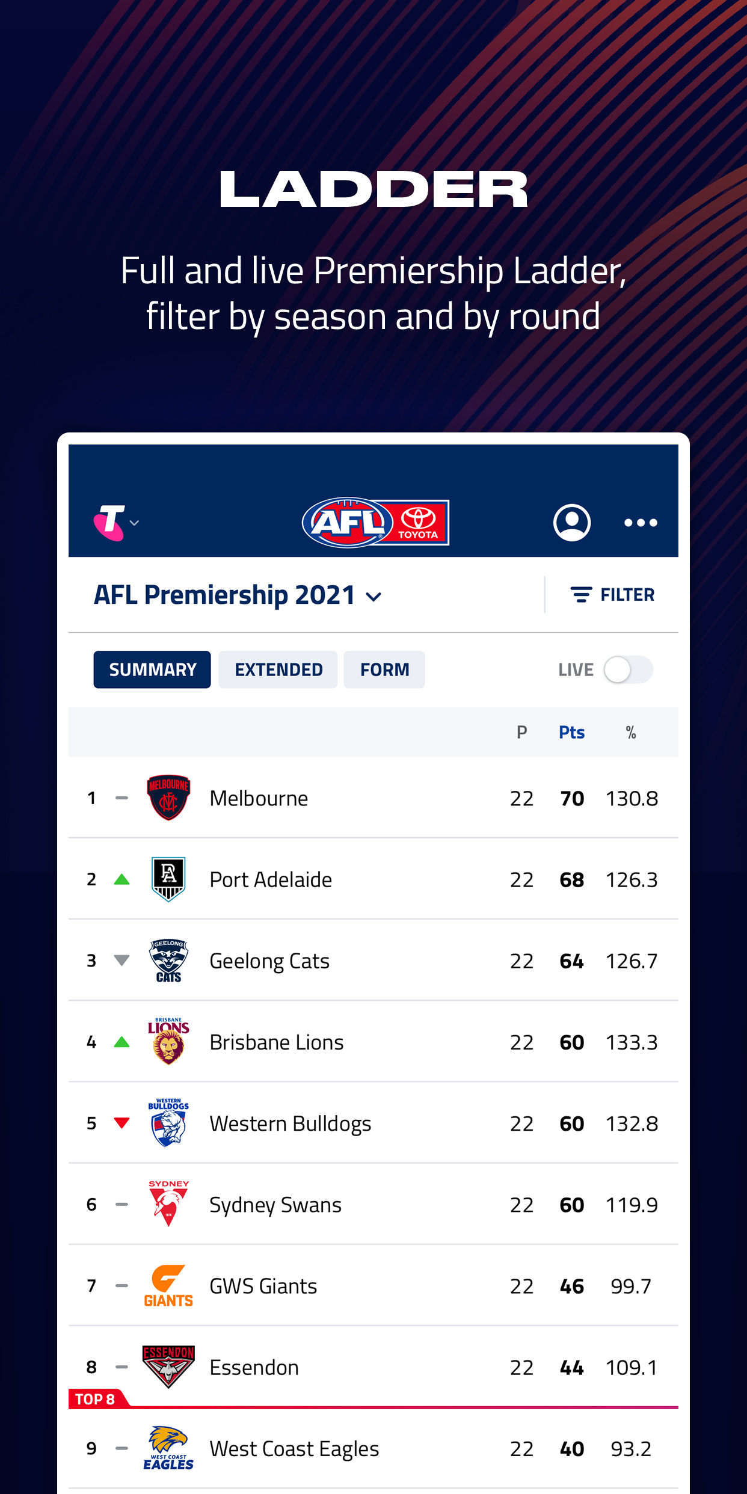Tap the Essendon club logo
This screenshot has width=747, height=1494.
(x=168, y=1366)
